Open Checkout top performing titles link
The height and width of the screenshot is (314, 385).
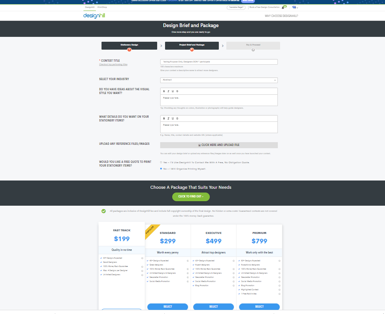[x=113, y=65]
